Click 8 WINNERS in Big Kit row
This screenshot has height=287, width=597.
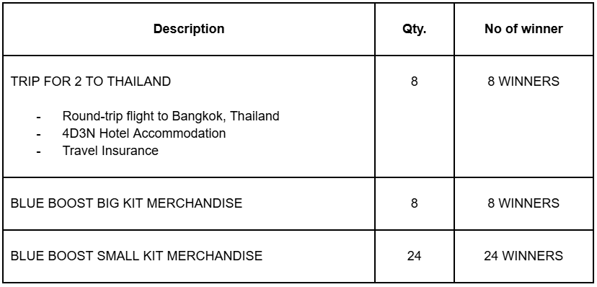523,203
